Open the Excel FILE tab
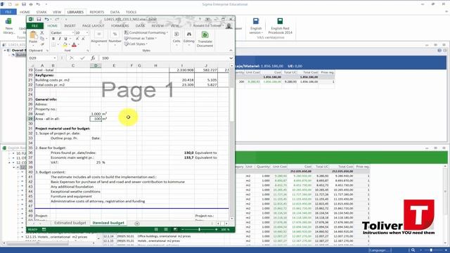The width and height of the screenshot is (450, 253). [x=34, y=26]
